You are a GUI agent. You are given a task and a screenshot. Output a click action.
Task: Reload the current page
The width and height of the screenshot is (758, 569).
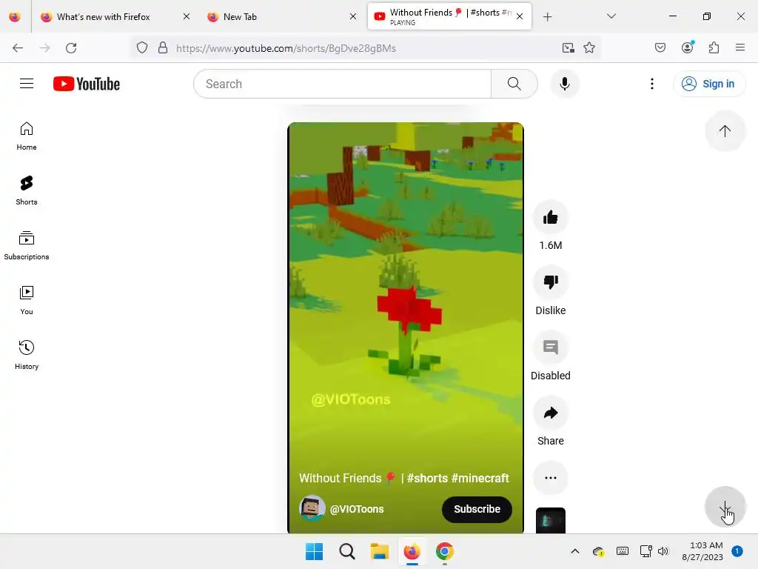click(x=71, y=48)
